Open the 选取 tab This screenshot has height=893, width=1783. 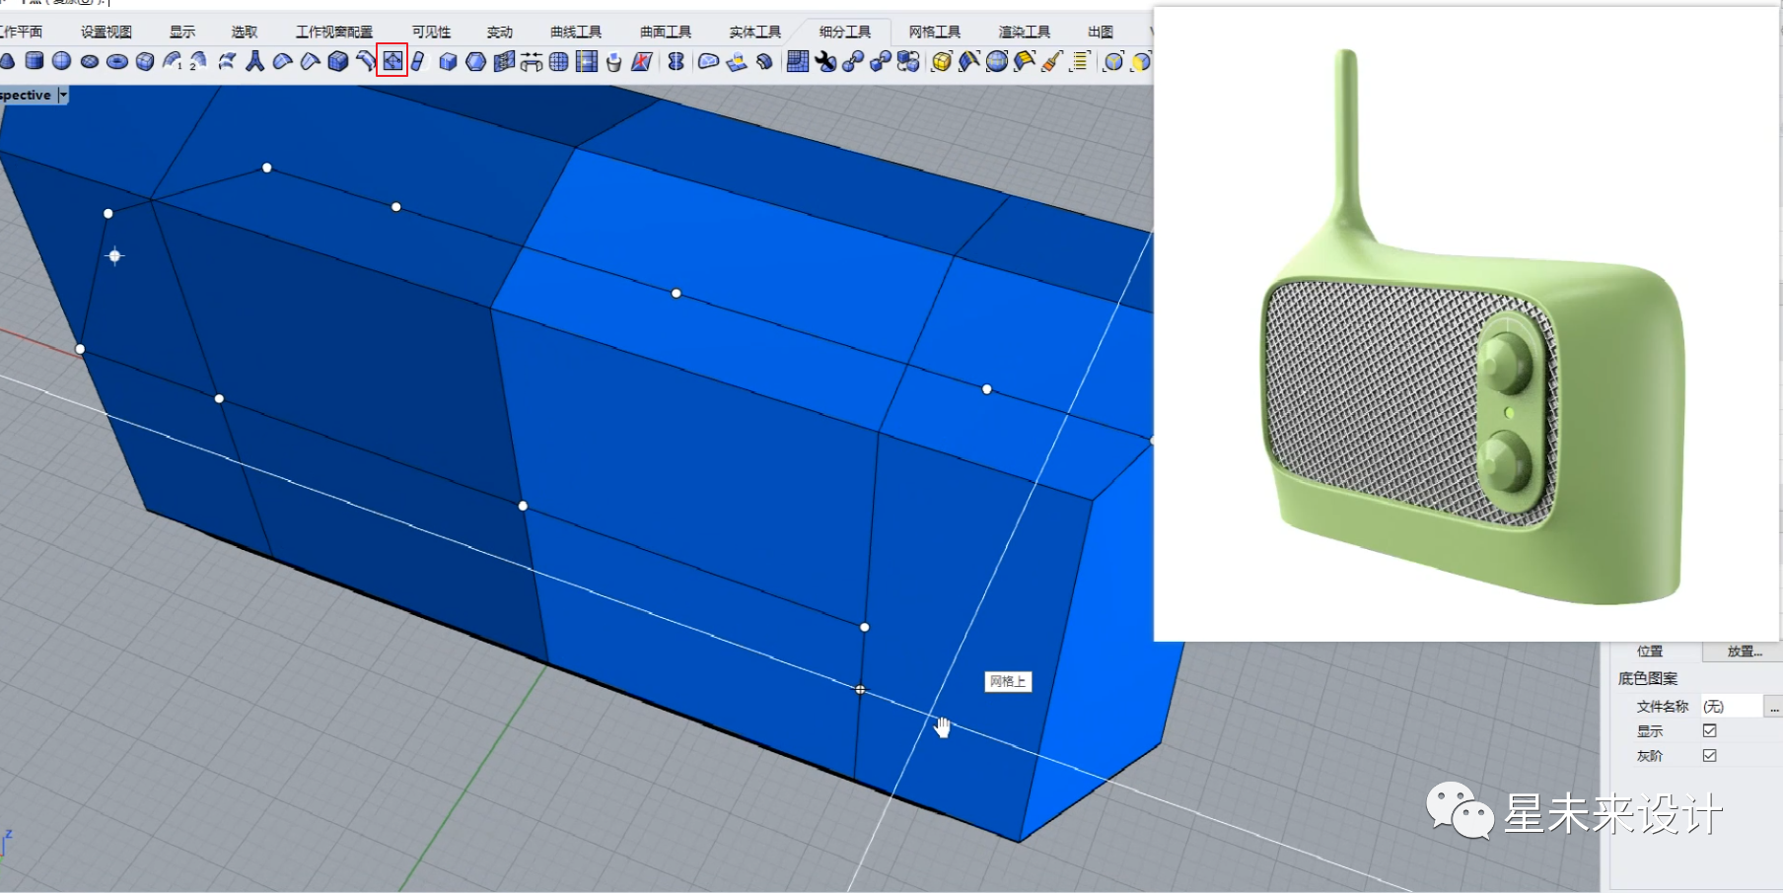tap(245, 32)
